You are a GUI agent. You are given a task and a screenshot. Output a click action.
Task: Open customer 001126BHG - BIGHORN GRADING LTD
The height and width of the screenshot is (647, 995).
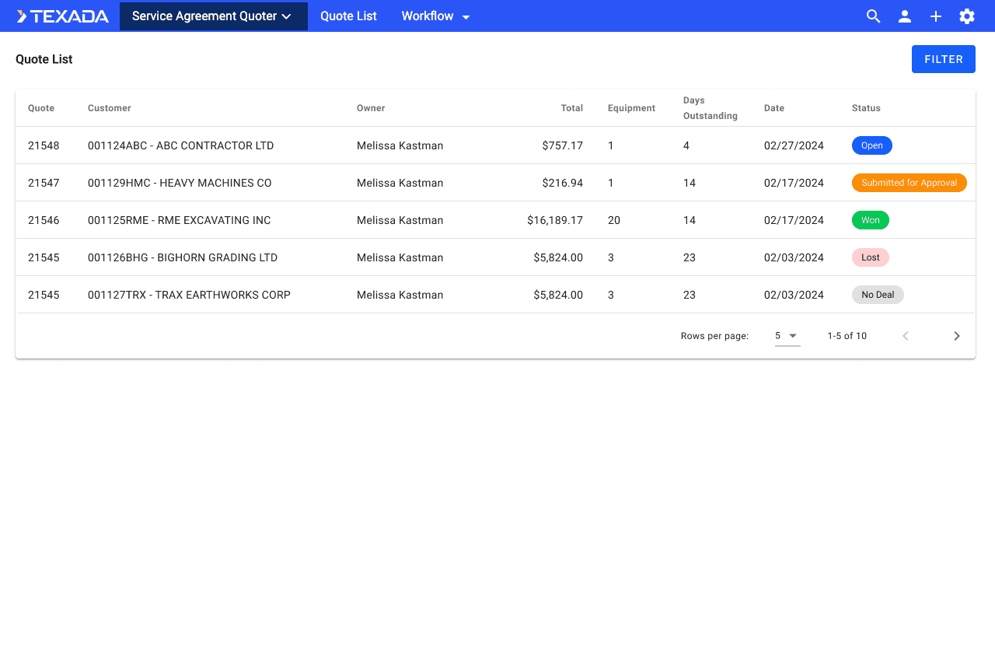183,257
